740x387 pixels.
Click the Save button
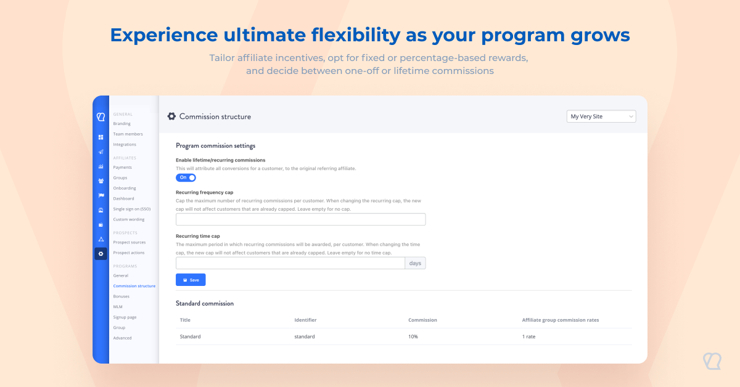(x=191, y=280)
